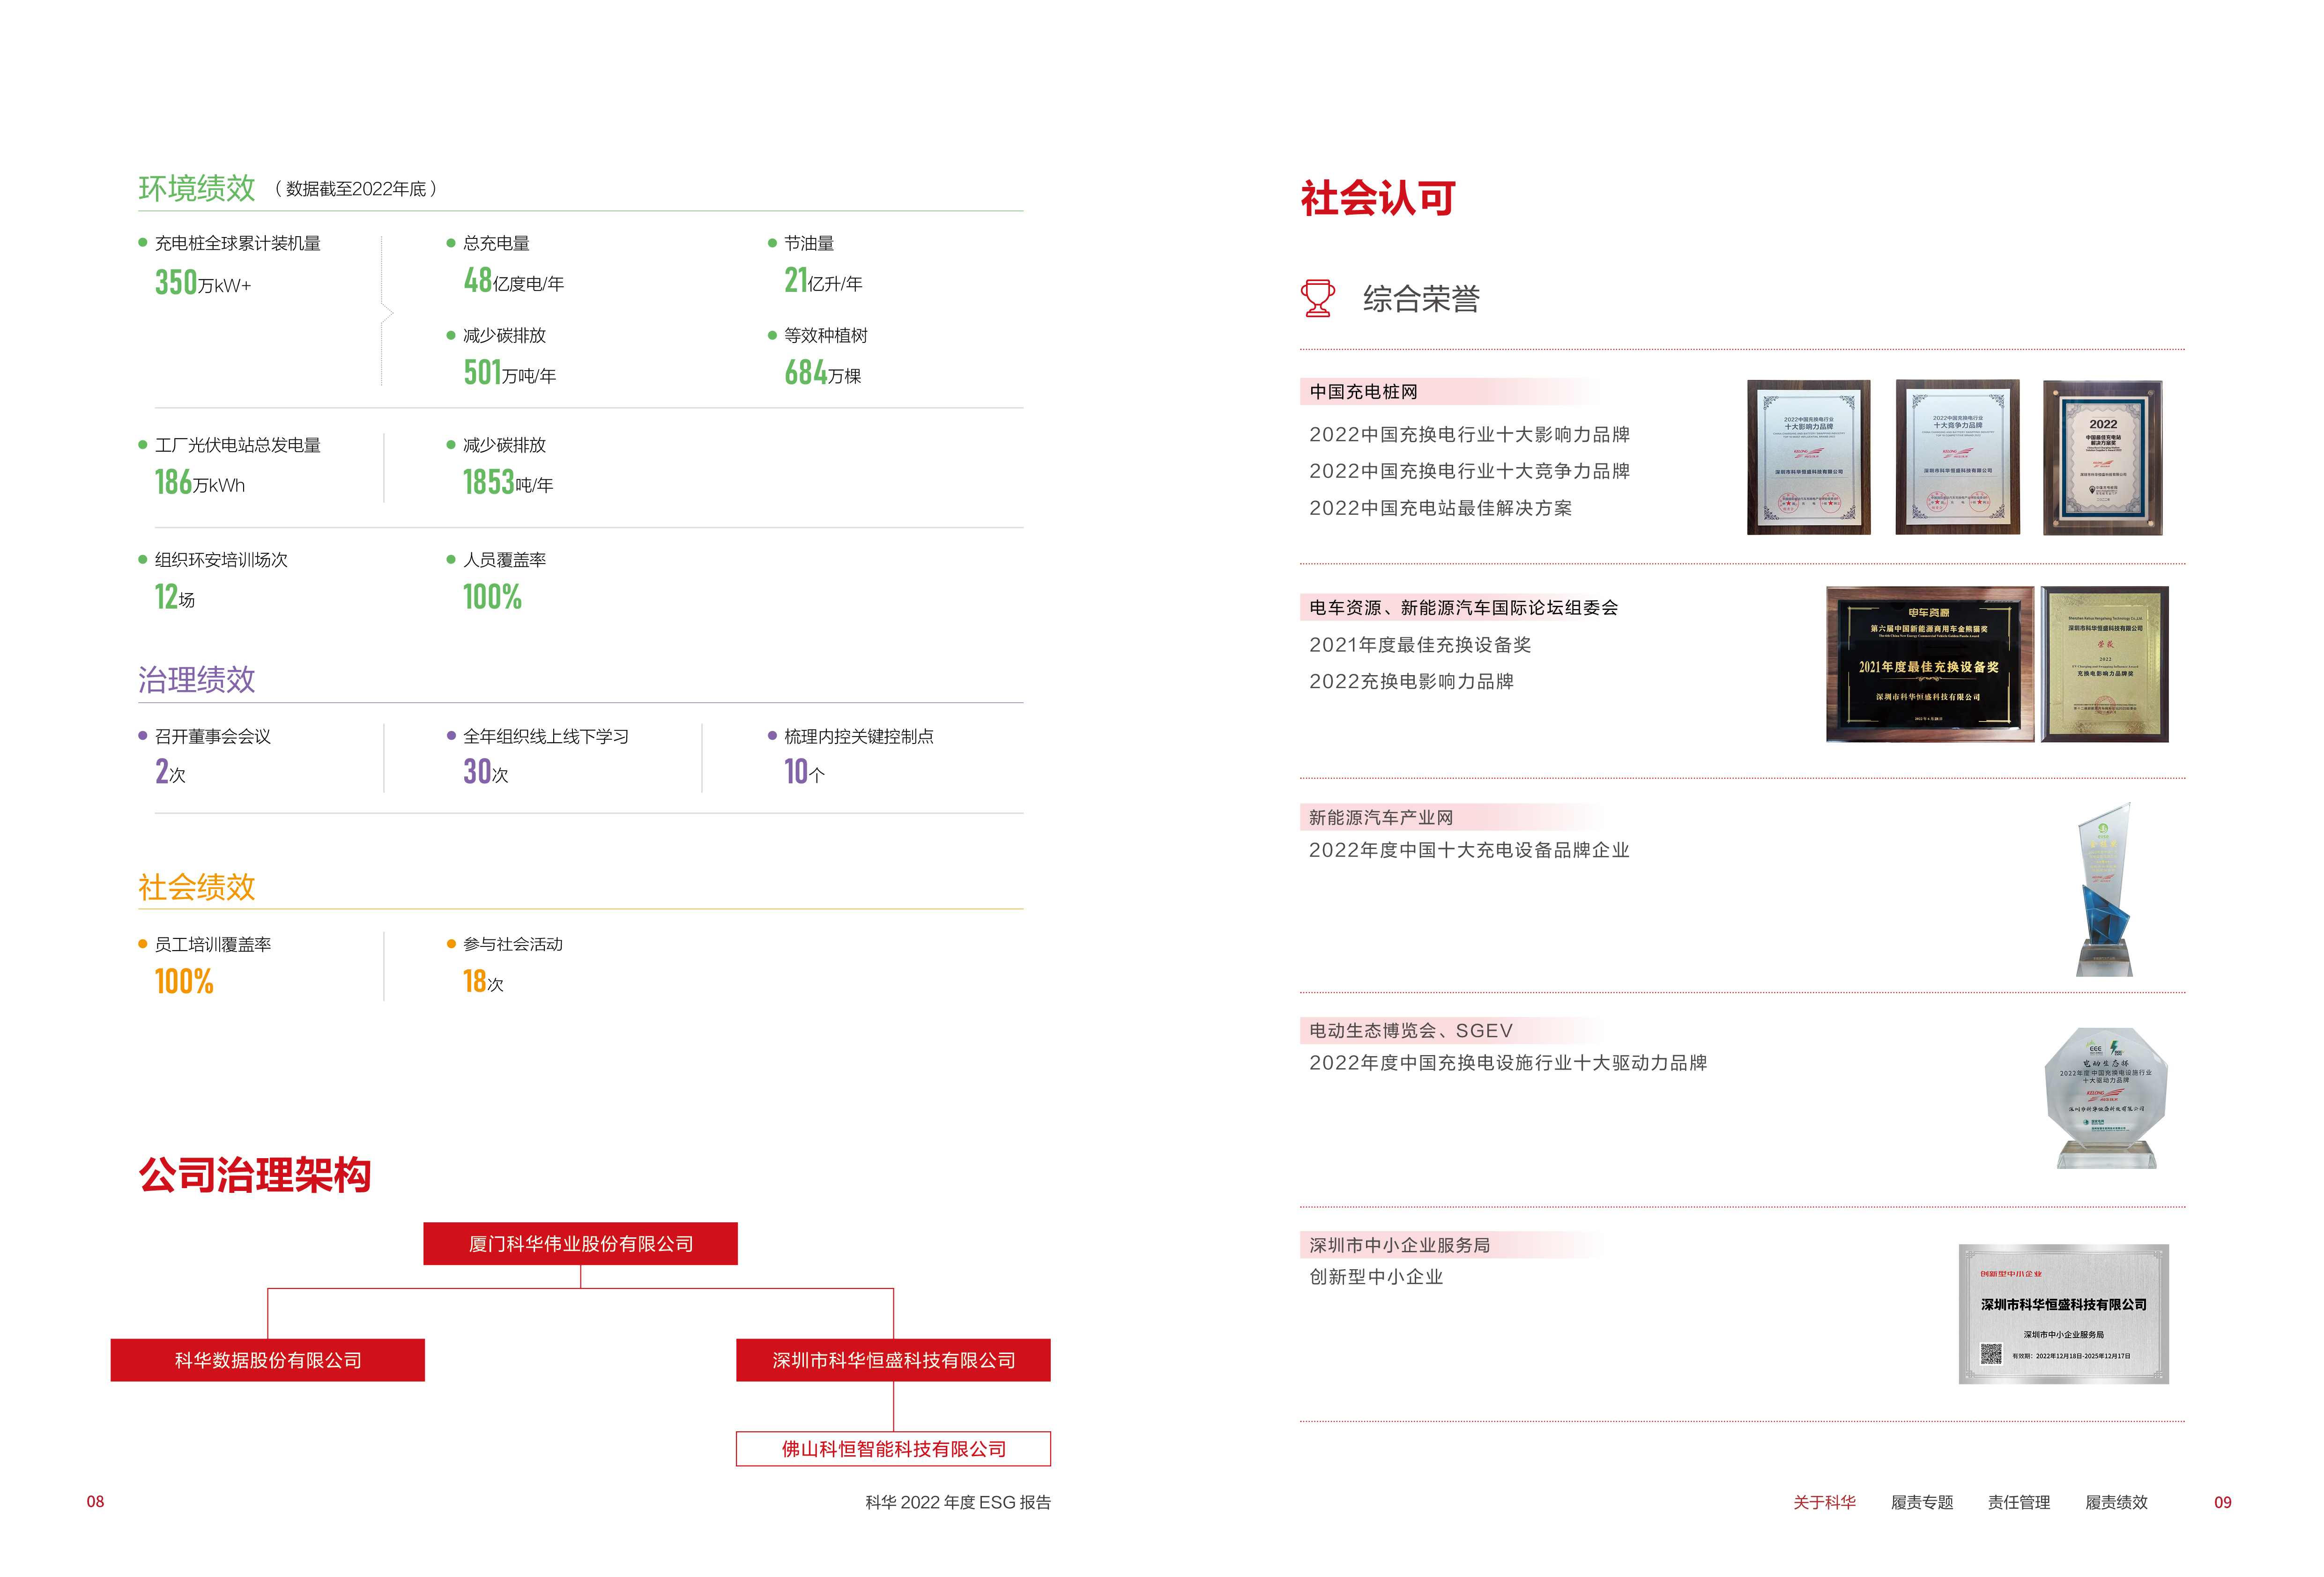Click the 环境绩效 green heading
The image size is (2324, 1577).
(197, 188)
